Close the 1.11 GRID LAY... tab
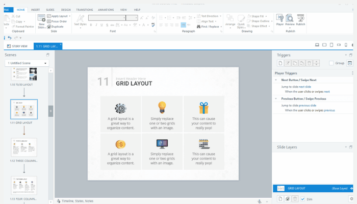This screenshot has width=357, height=204. (61, 44)
